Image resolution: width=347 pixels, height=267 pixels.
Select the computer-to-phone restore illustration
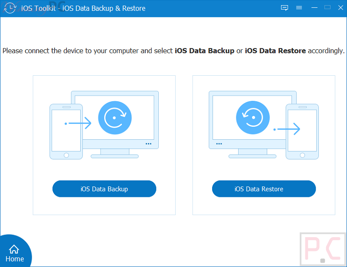[x=264, y=125]
